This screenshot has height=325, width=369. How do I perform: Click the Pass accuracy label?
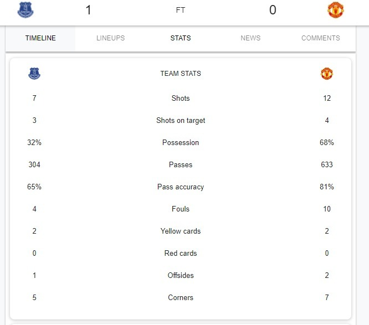181,187
